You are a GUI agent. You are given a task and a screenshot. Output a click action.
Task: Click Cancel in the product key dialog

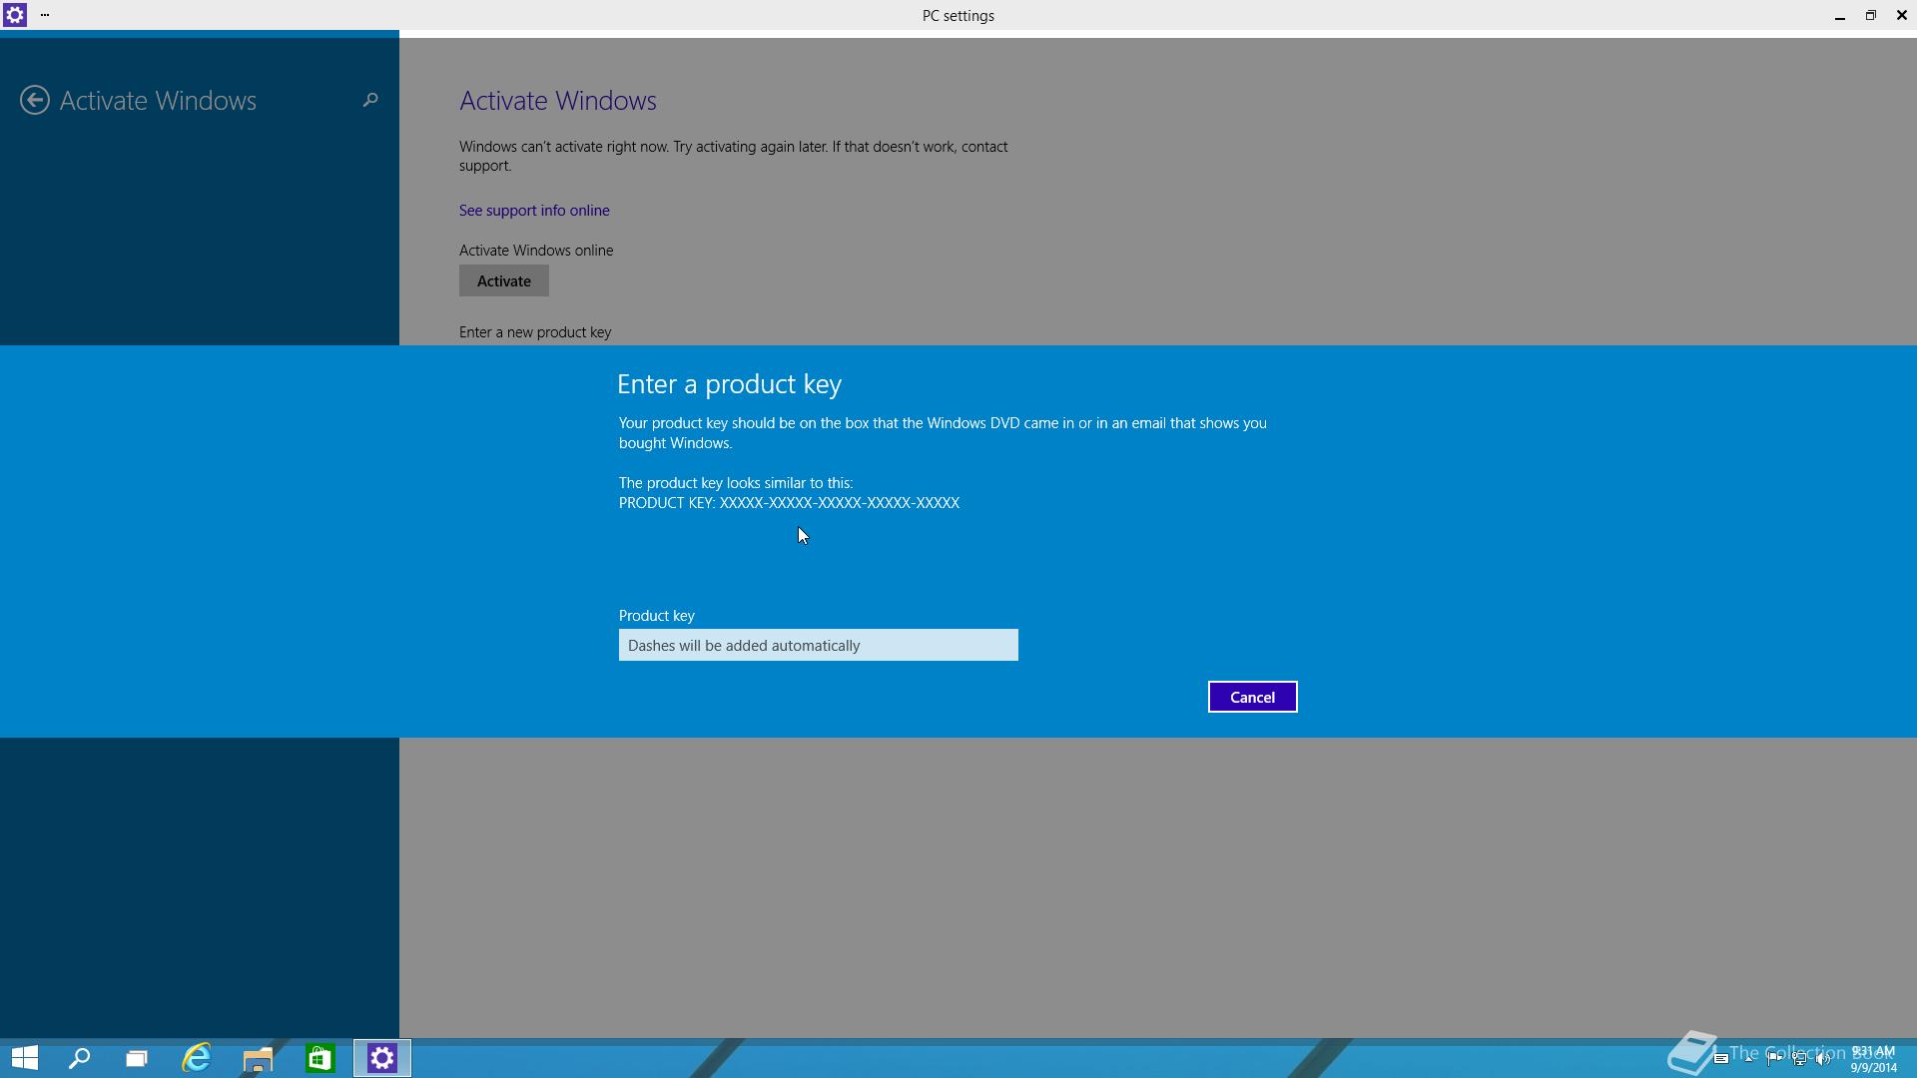tap(1252, 697)
